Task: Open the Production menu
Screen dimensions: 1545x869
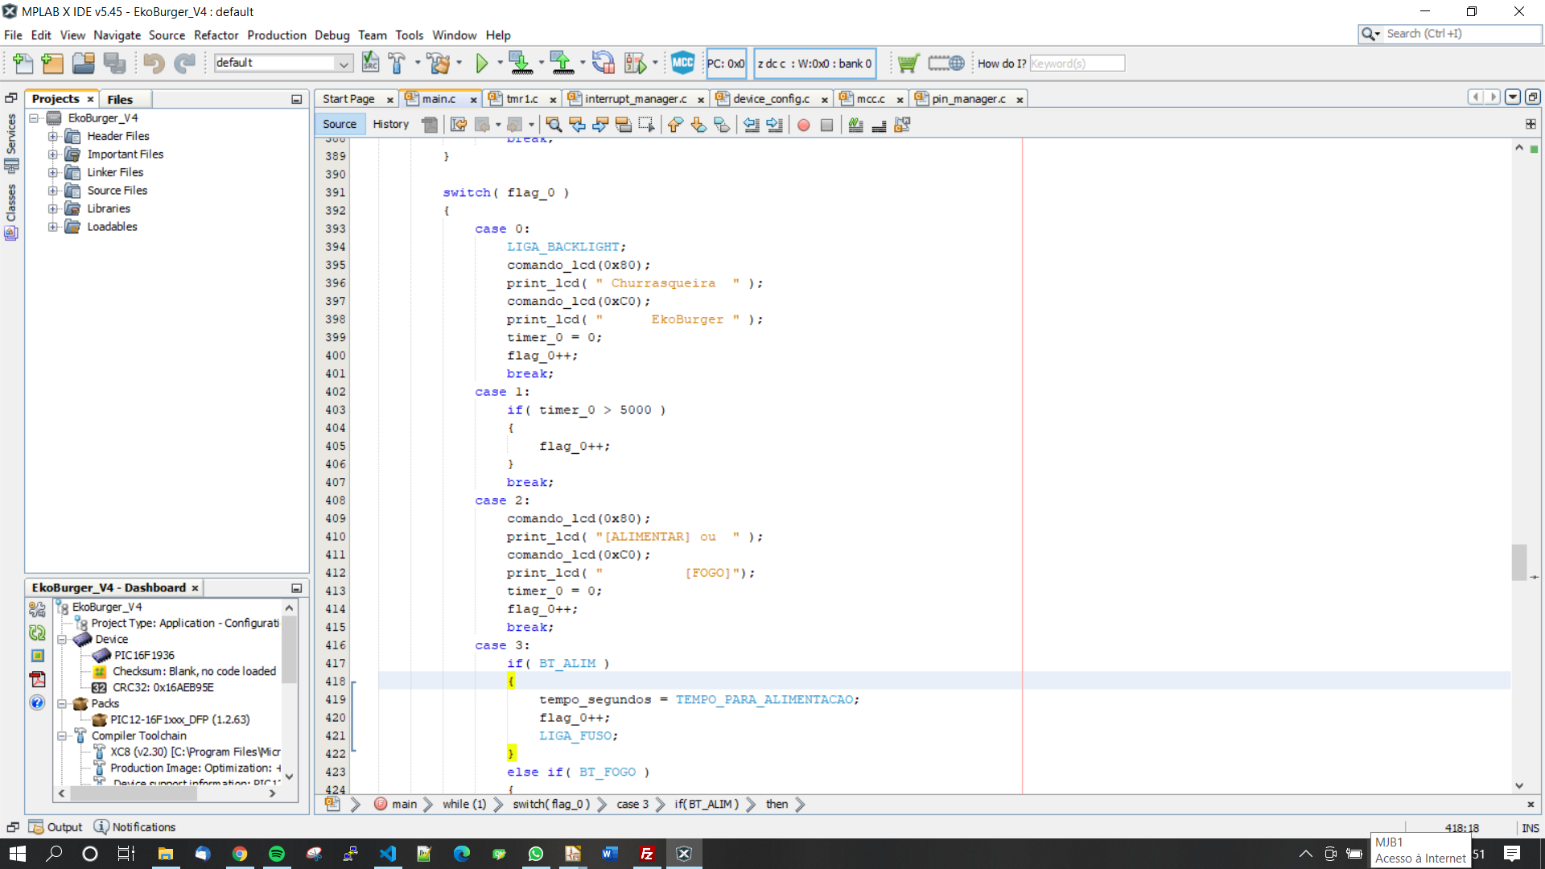Action: coord(276,35)
